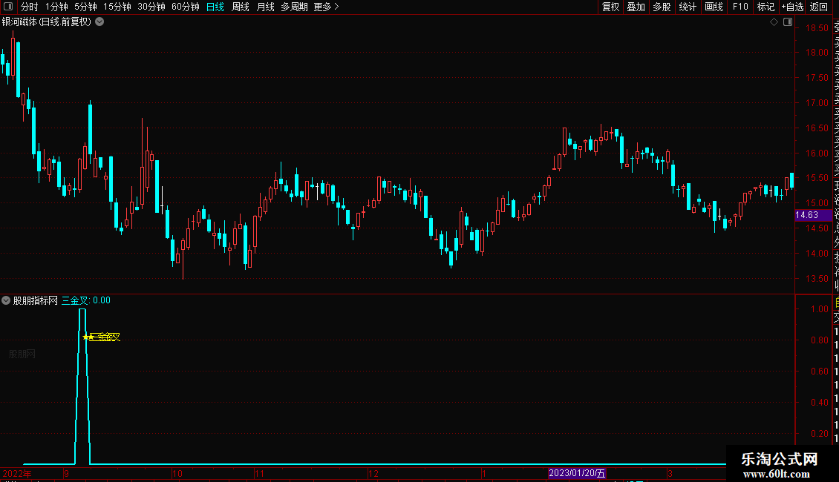
Task: Open the 复权 adjustment menu
Action: click(x=610, y=7)
